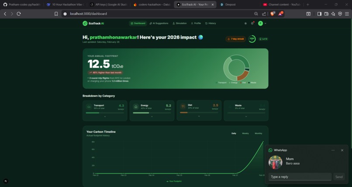The image size is (352, 187).
Task: Go back with browser back arrow
Action: click(x=5, y=14)
